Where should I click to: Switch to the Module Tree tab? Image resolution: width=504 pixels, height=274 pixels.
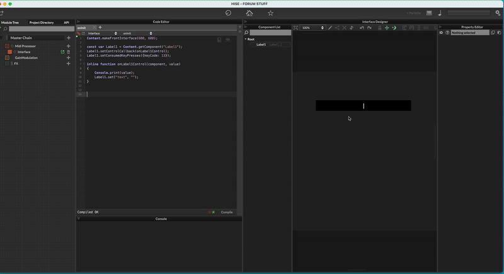(10, 23)
